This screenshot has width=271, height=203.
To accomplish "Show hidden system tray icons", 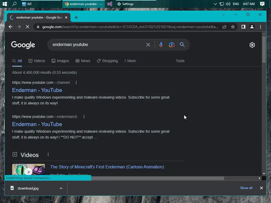I will coord(215,4).
